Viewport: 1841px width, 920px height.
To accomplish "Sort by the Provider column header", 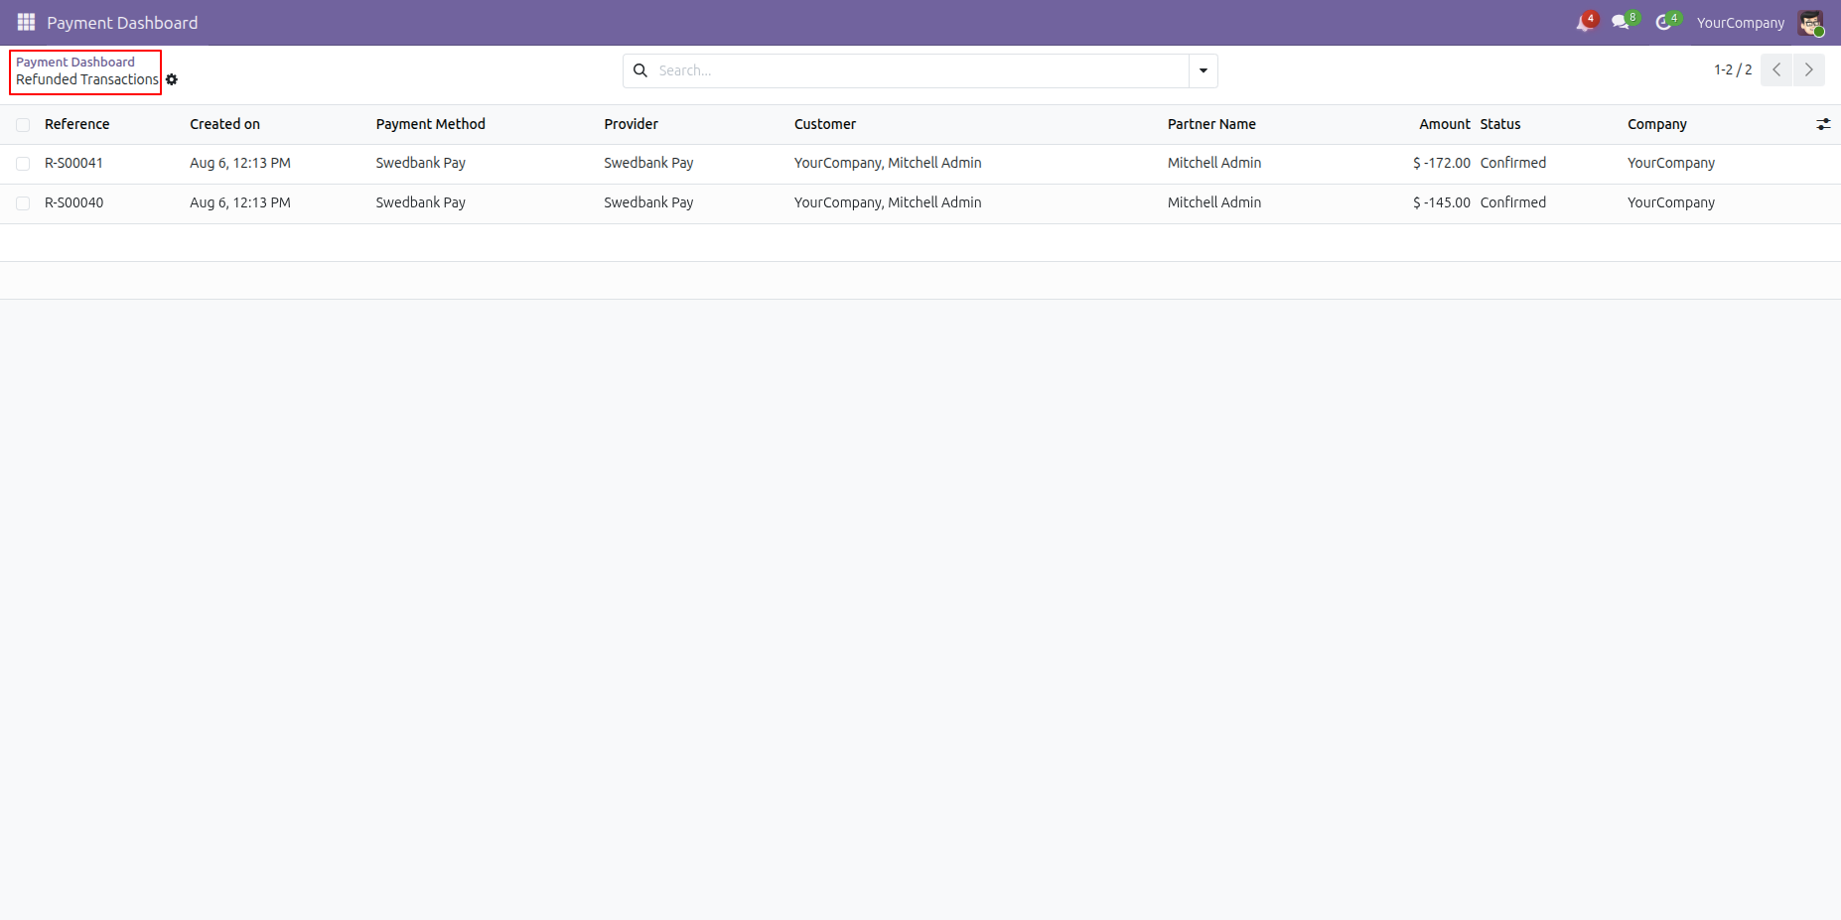I will click(x=632, y=124).
